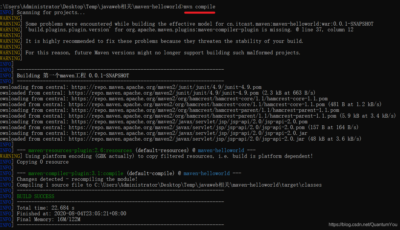Click the Downloaded jsp-api-2.0.jar (48 kB) line

[x=181, y=139]
